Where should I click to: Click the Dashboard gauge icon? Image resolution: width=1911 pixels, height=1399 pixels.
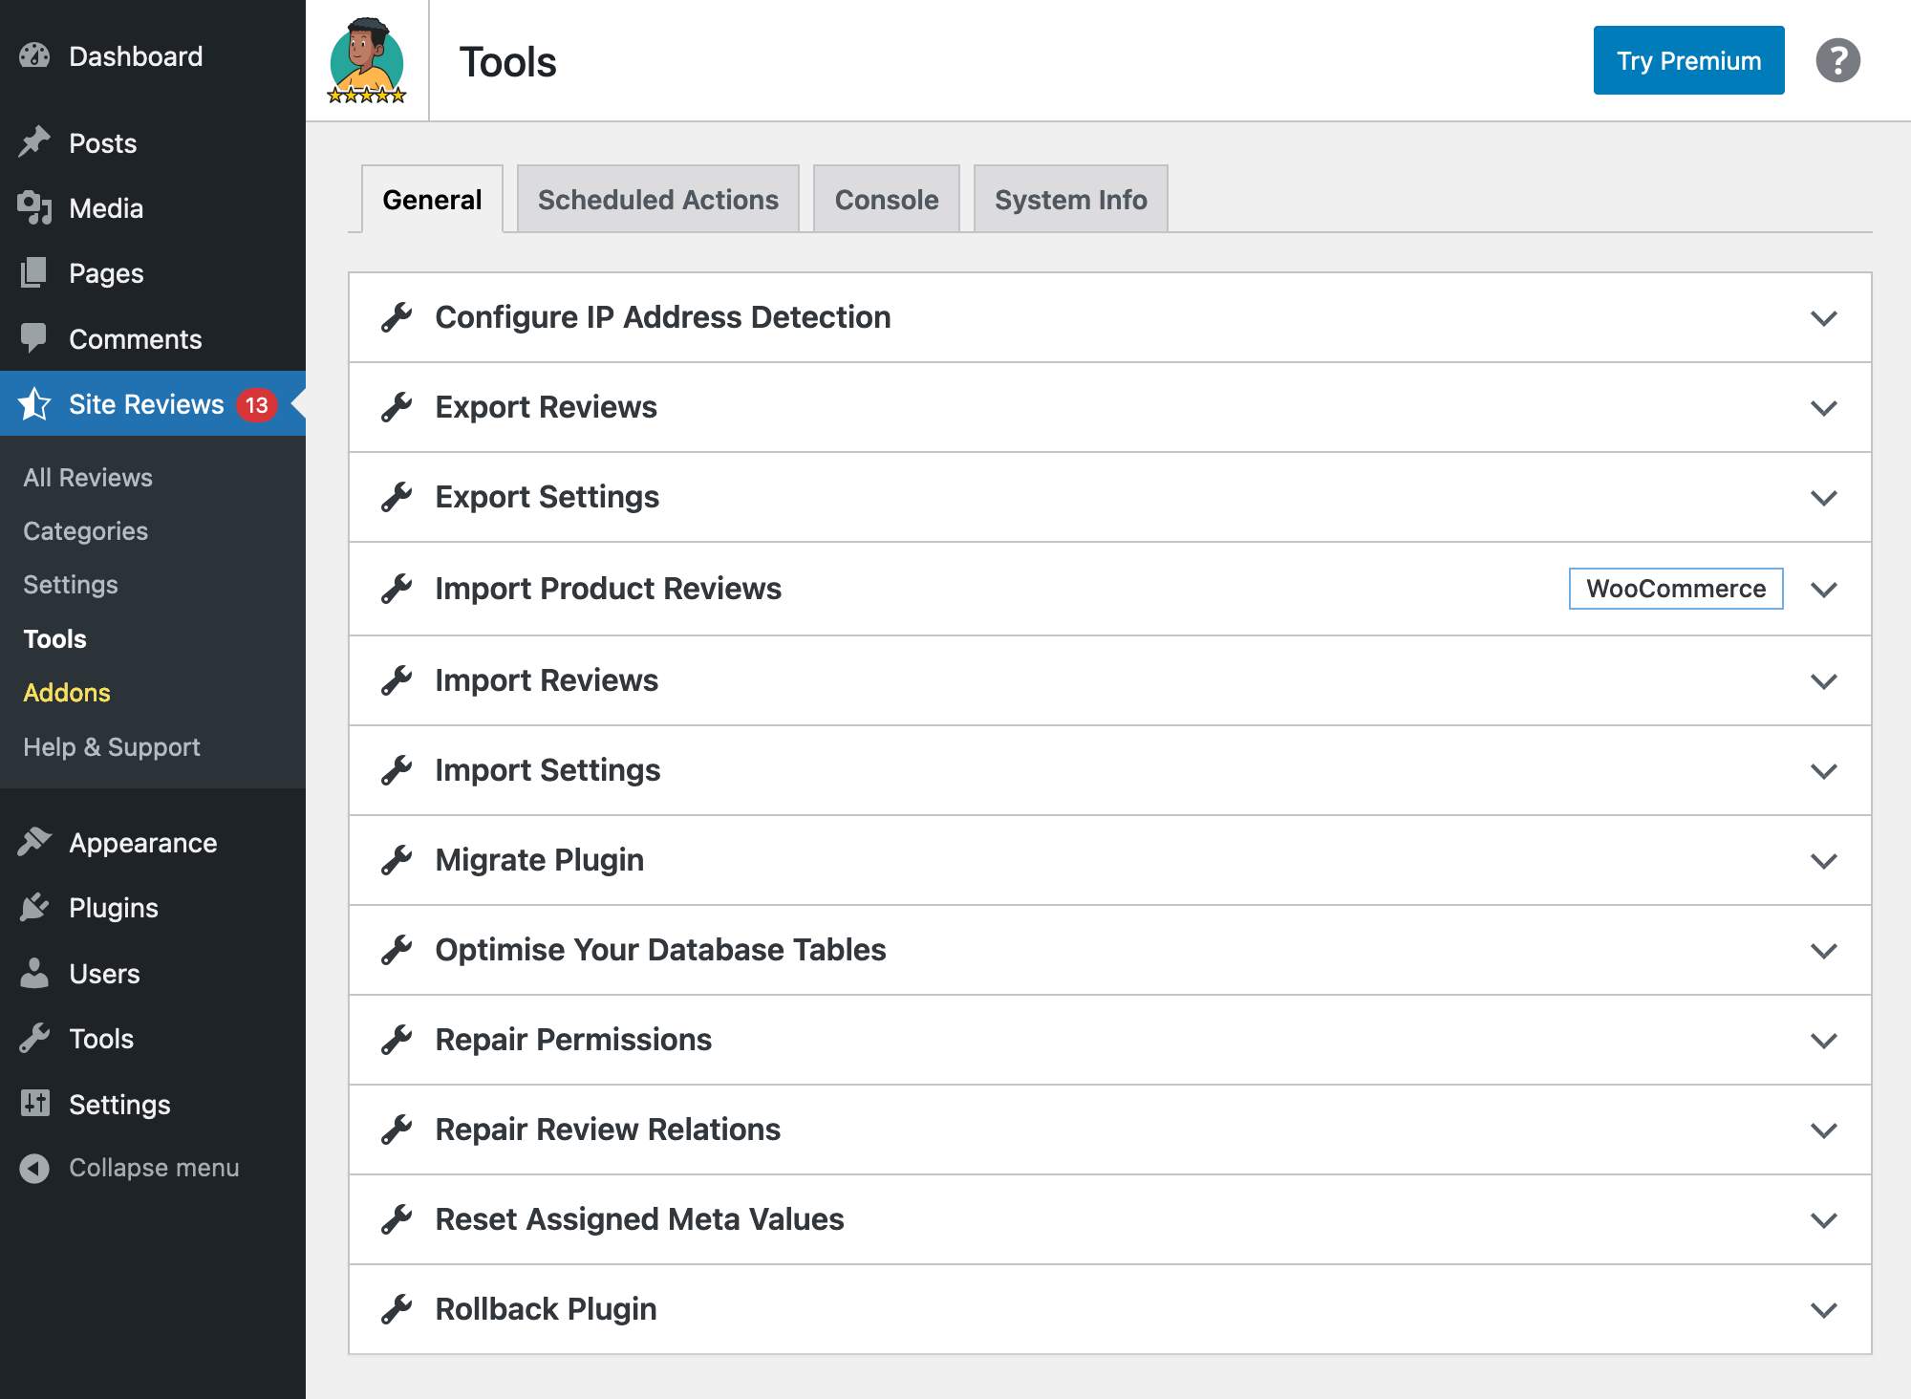[34, 56]
